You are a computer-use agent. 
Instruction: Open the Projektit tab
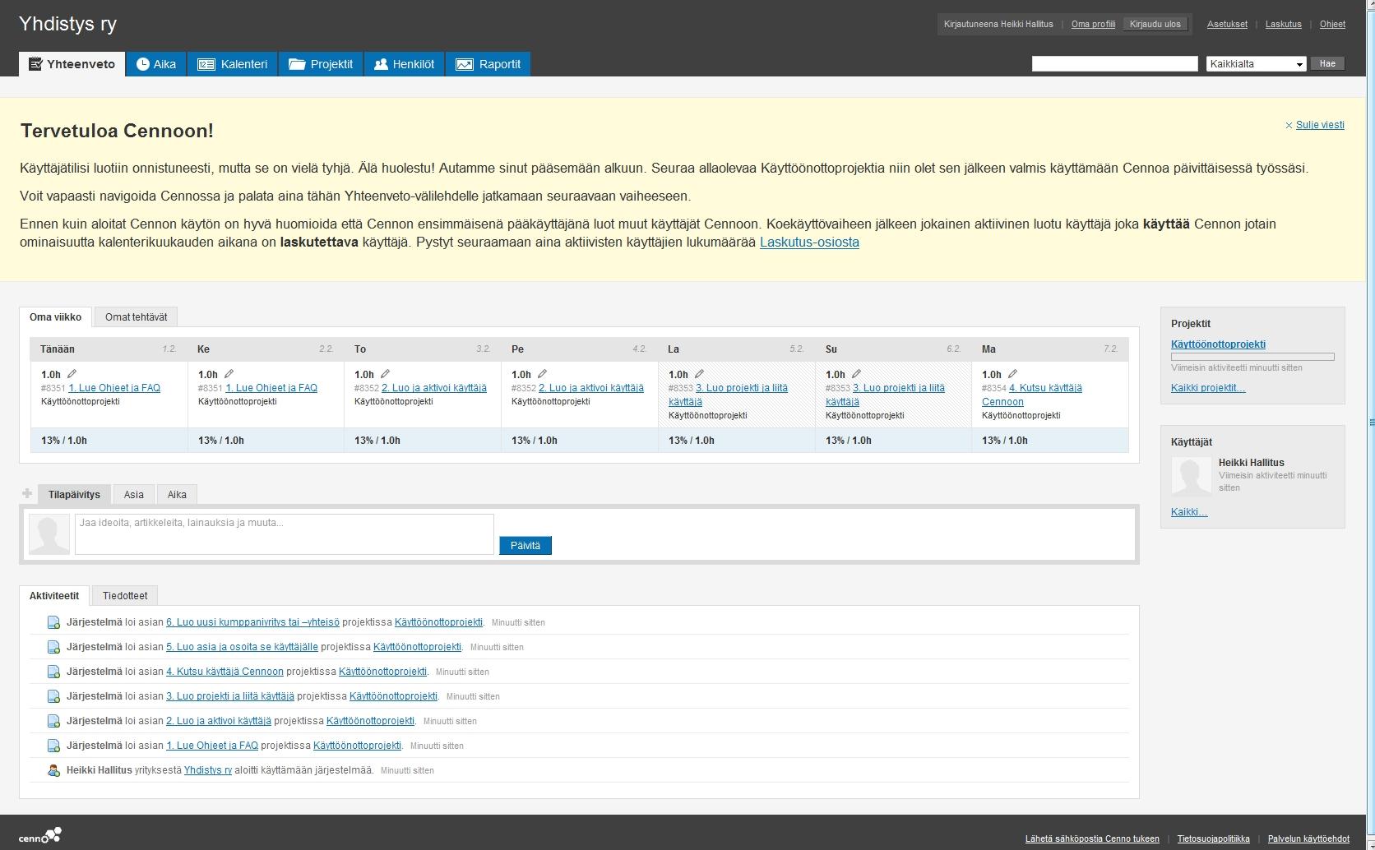(x=321, y=64)
